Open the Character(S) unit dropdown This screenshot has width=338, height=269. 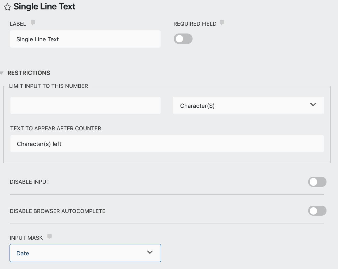(x=248, y=105)
